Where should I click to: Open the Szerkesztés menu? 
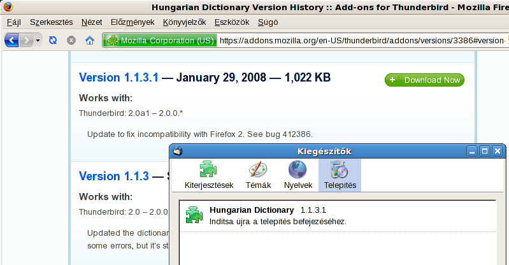point(52,22)
